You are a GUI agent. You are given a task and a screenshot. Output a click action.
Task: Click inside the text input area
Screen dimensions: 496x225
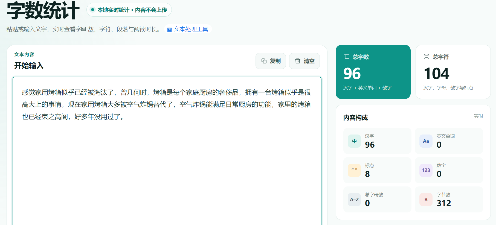[x=167, y=151]
